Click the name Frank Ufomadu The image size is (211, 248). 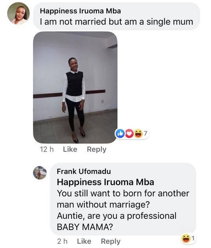click(x=84, y=172)
